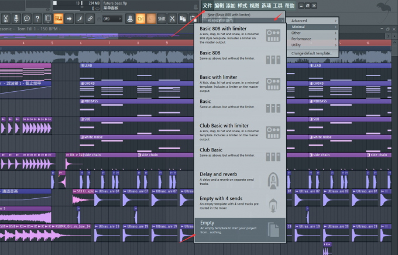
Task: Click the microphone recording icon
Action: click(16, 19)
